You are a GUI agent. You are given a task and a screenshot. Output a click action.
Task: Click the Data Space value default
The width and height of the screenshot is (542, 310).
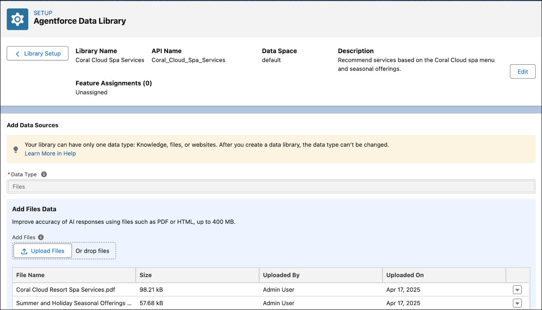click(271, 60)
